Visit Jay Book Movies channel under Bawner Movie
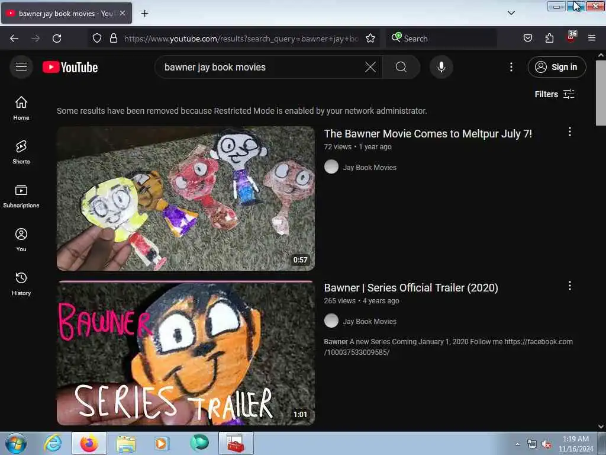 [369, 168]
